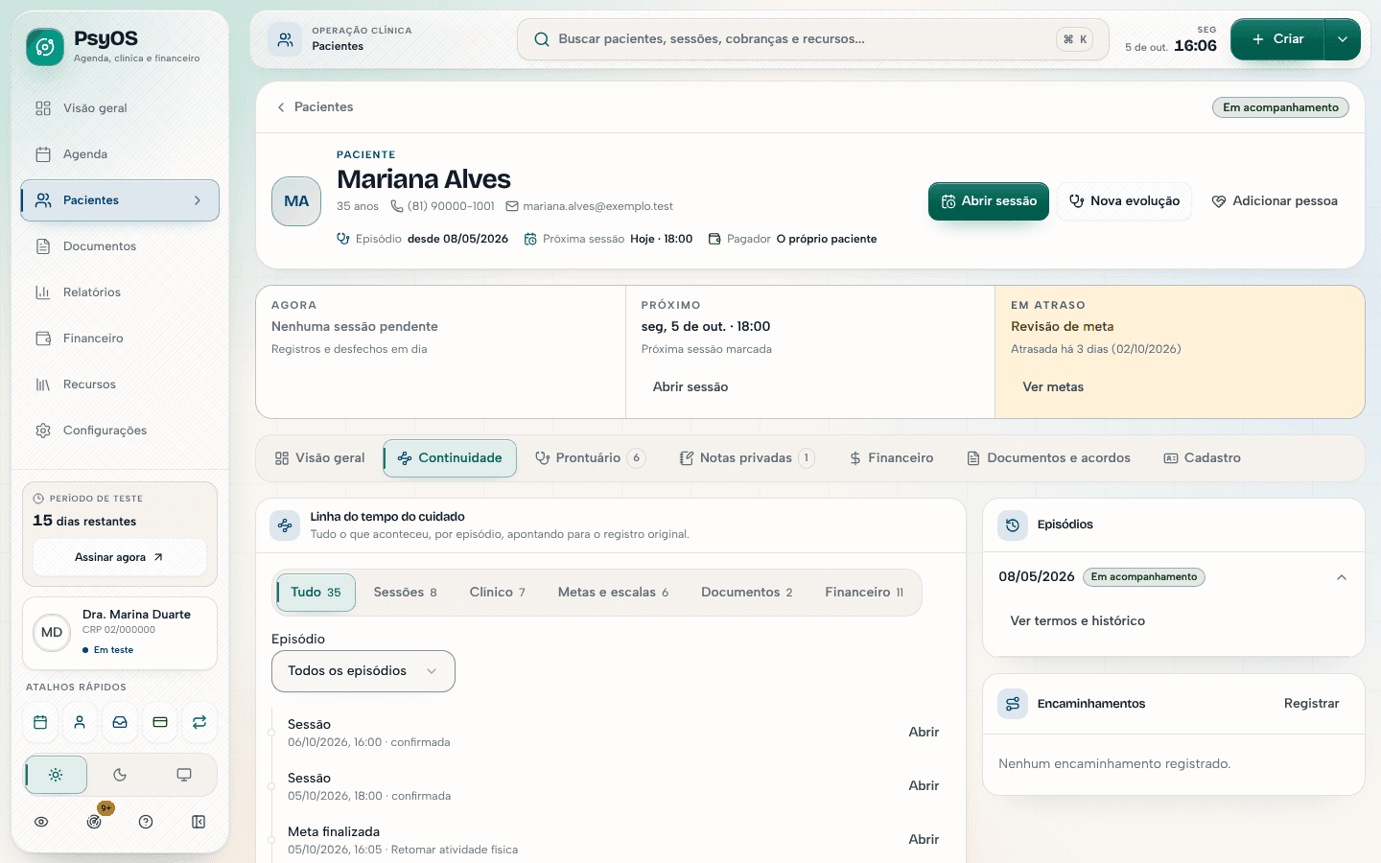
Task: Click Ver metas link in overdue card
Action: tap(1053, 387)
